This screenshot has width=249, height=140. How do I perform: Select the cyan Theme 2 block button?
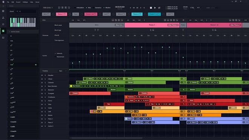tap(137, 14)
